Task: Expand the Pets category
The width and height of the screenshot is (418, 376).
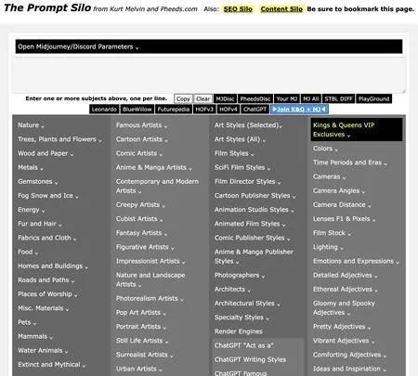Action: click(x=27, y=322)
